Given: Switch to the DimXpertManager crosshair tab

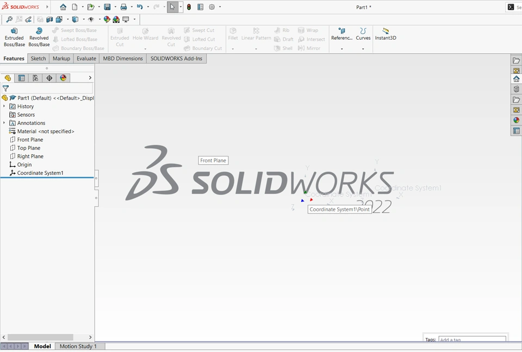Looking at the screenshot, I should tap(49, 78).
